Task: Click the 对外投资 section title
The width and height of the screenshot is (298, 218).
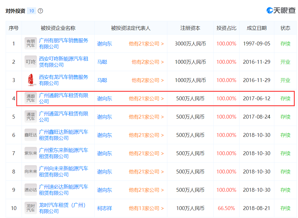Action: tap(15, 11)
